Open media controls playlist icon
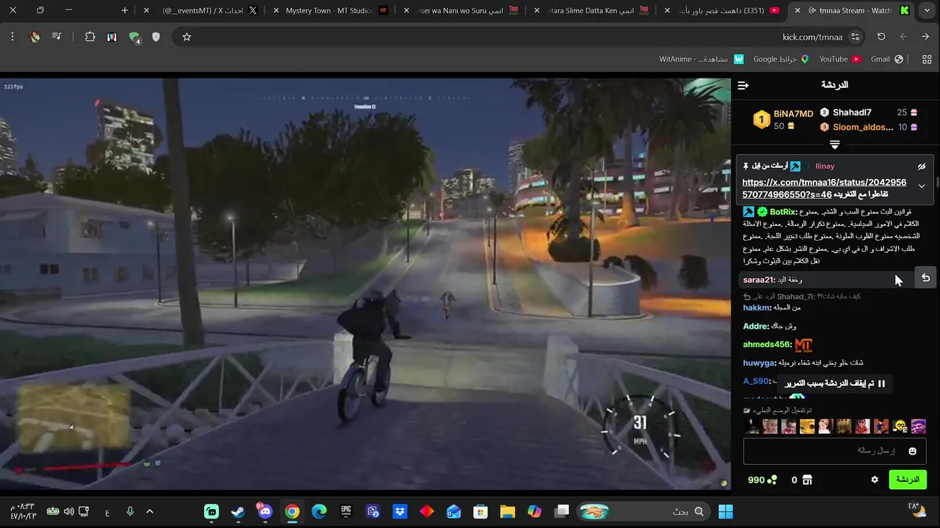 pos(57,37)
